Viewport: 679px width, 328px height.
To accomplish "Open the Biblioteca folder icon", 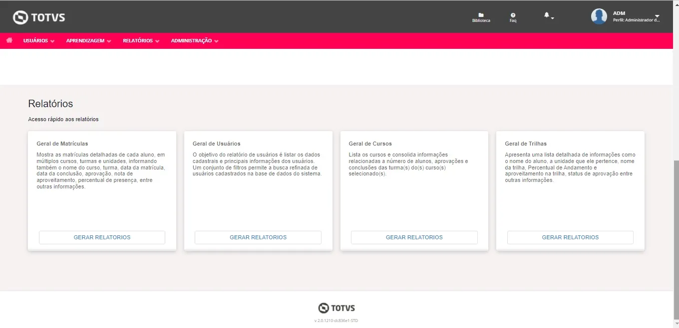I will (481, 15).
